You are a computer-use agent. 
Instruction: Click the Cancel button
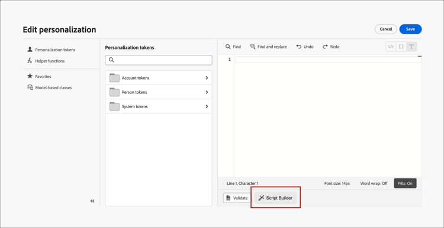click(385, 29)
